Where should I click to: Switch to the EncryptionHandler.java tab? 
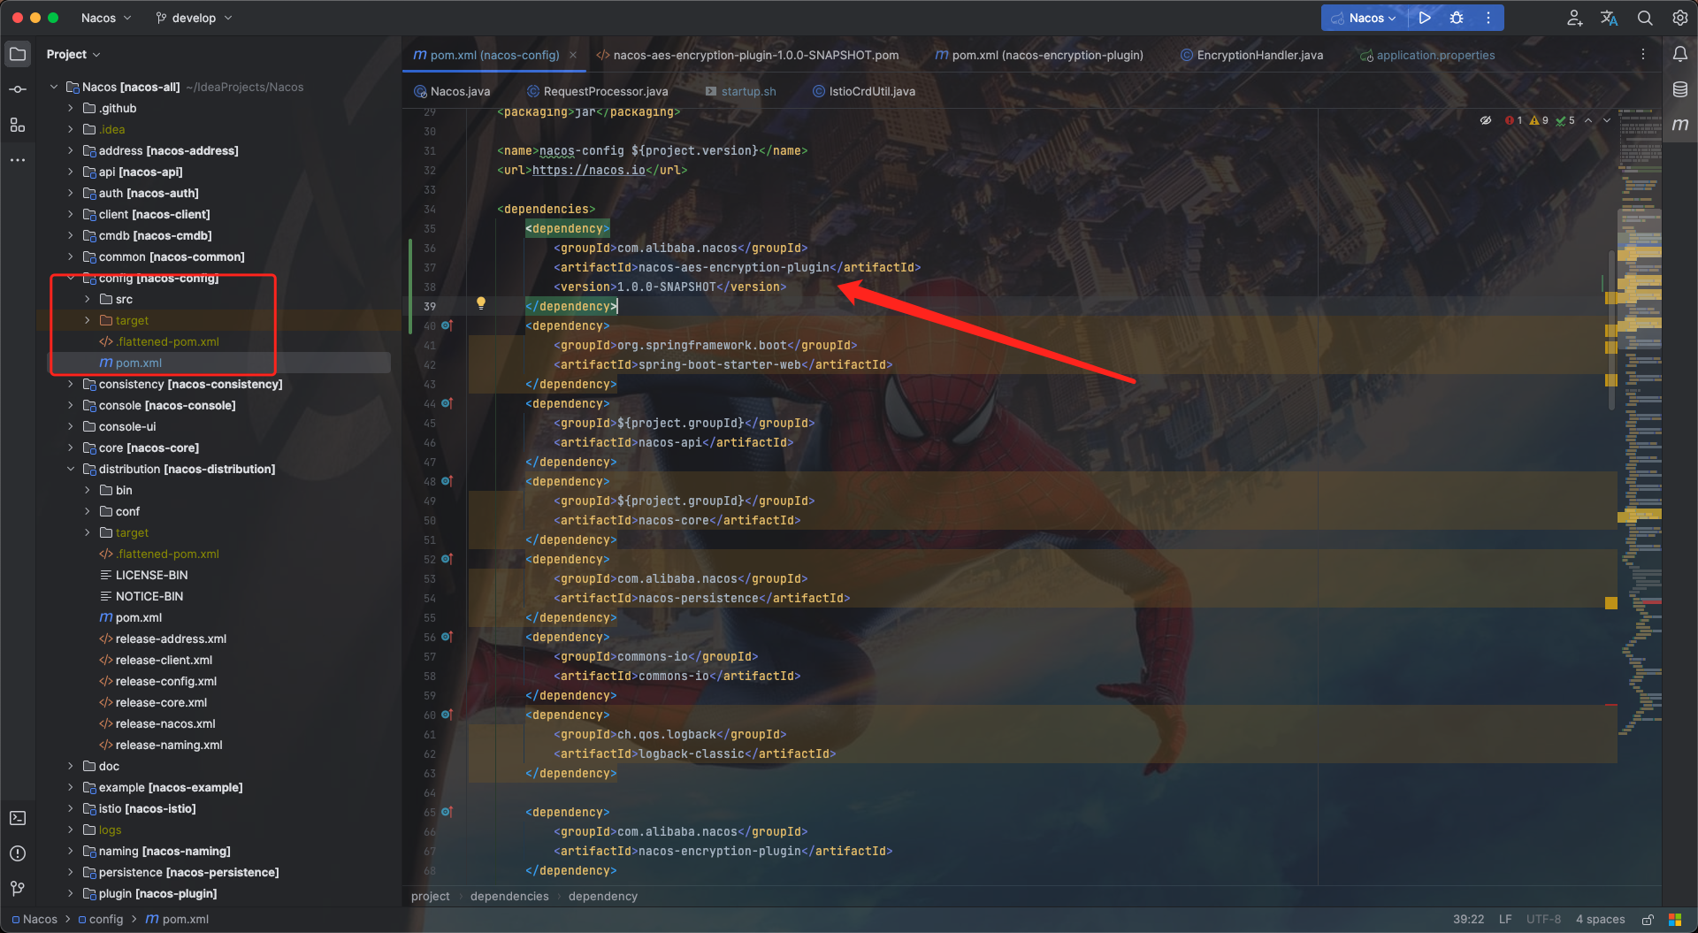coord(1251,55)
